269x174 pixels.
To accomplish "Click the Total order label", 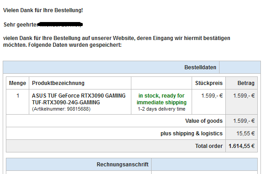I will [x=209, y=146].
